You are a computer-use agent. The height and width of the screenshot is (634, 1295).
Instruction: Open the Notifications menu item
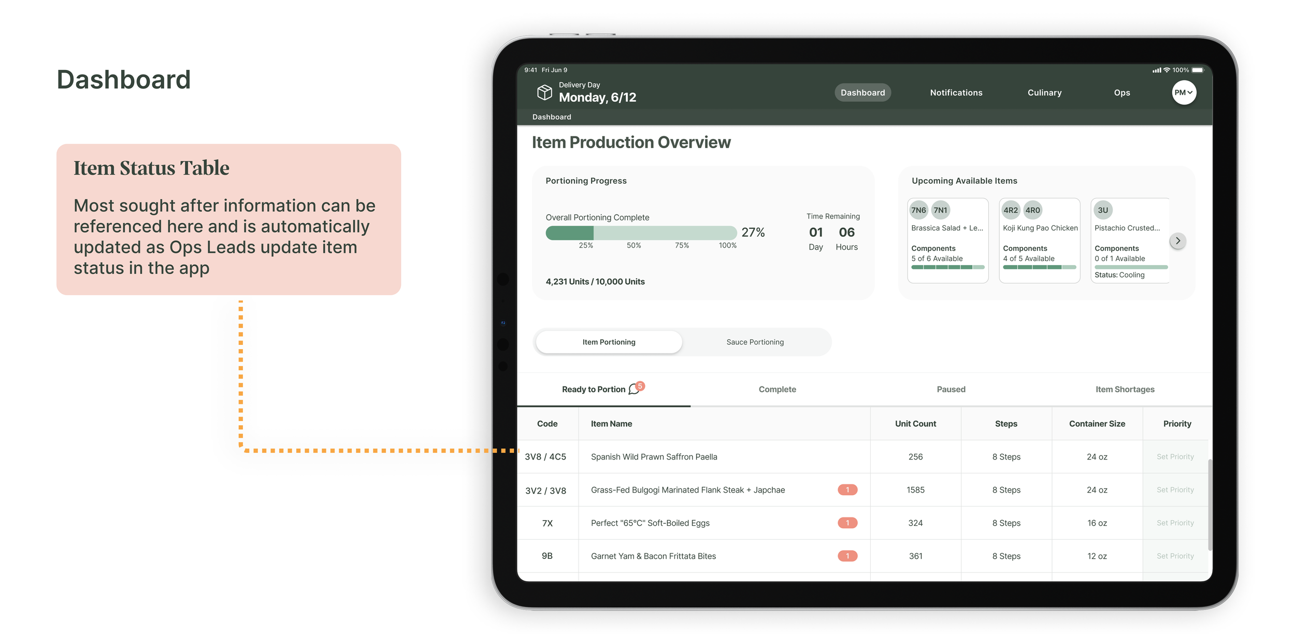tap(956, 93)
